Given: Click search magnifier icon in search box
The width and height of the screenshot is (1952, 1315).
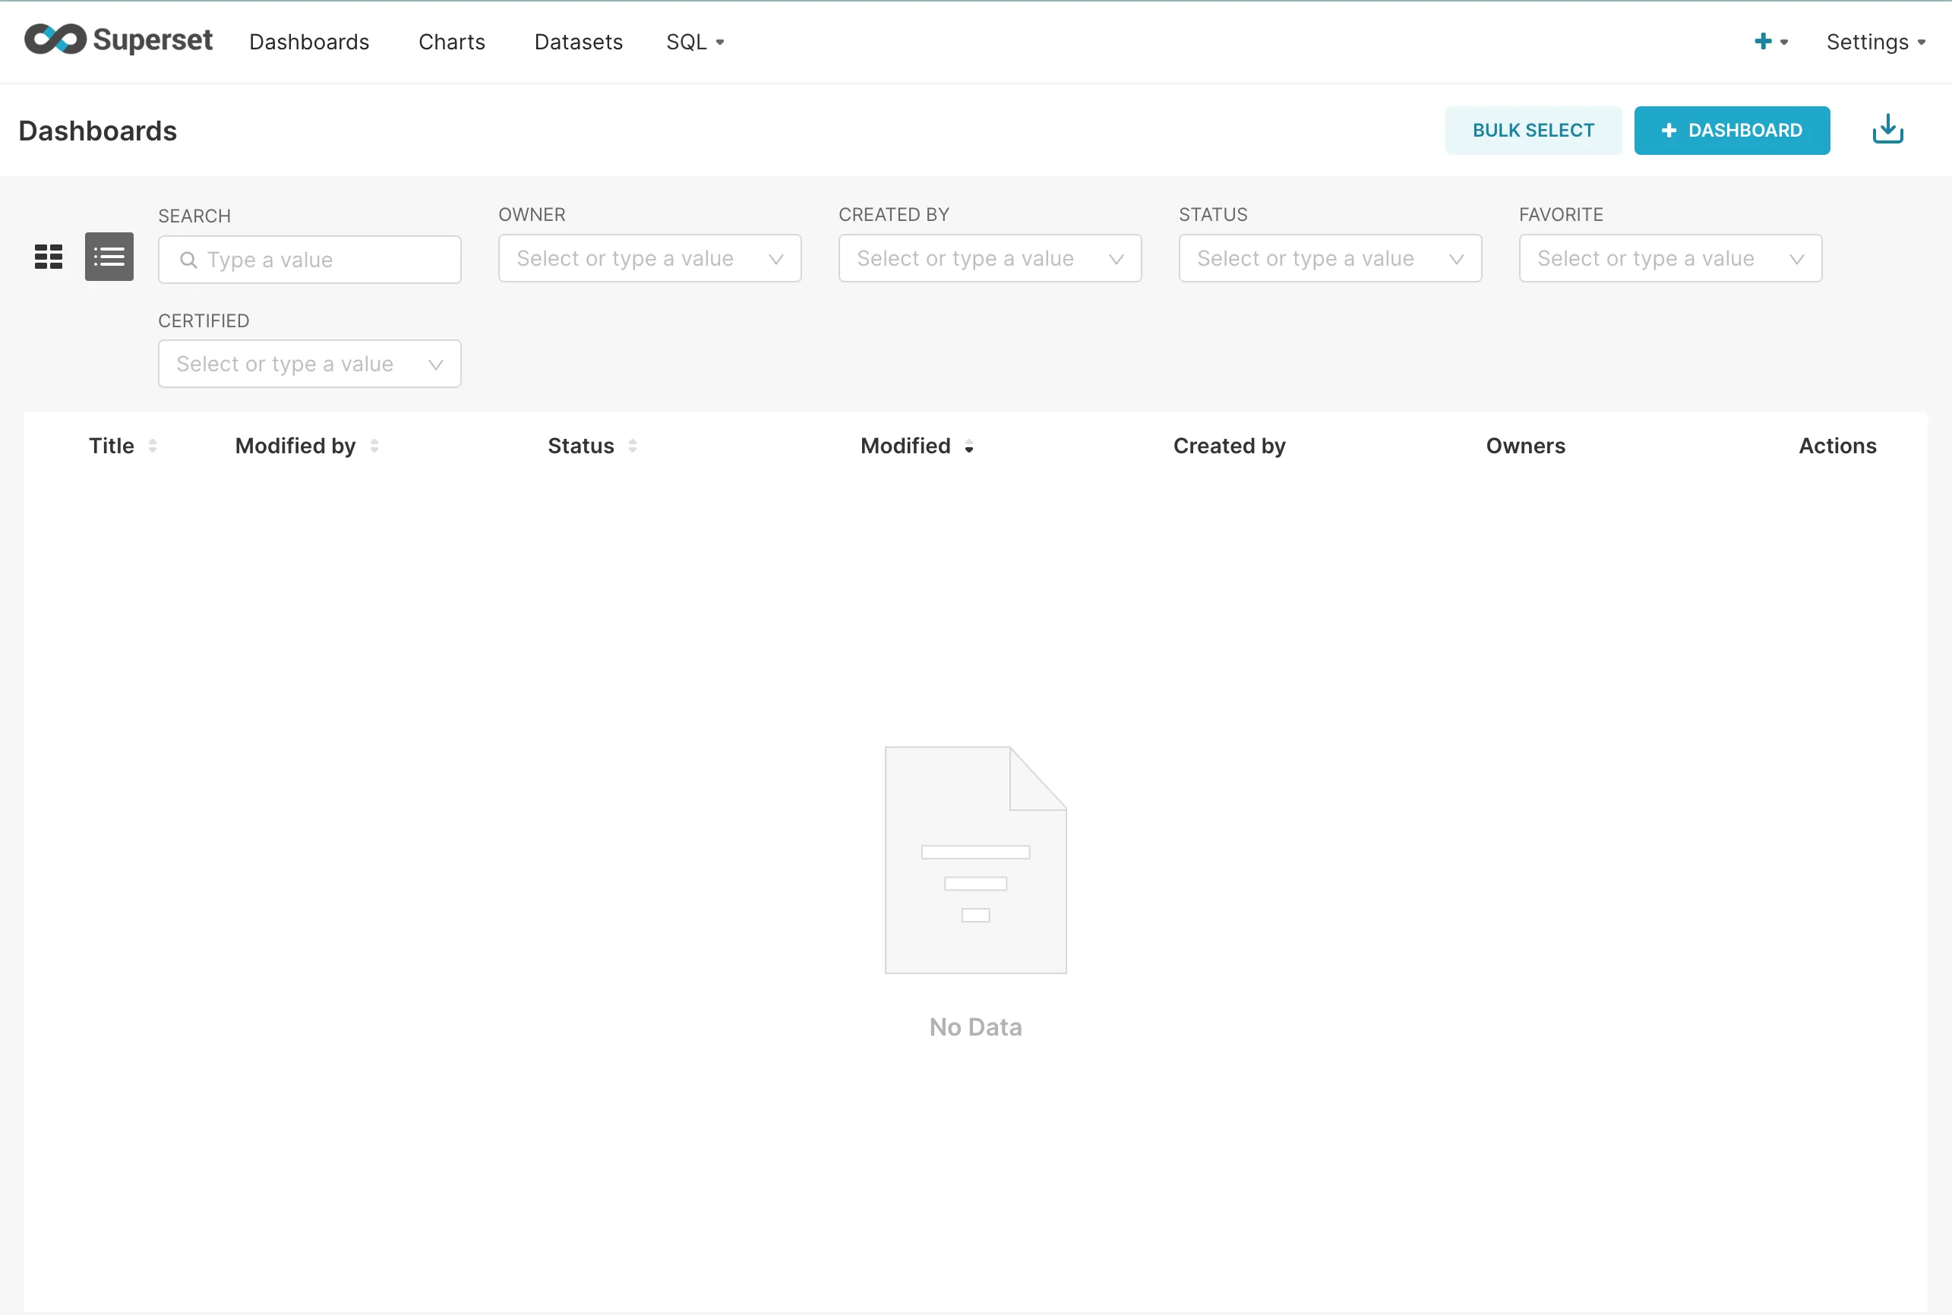Looking at the screenshot, I should click(x=188, y=260).
